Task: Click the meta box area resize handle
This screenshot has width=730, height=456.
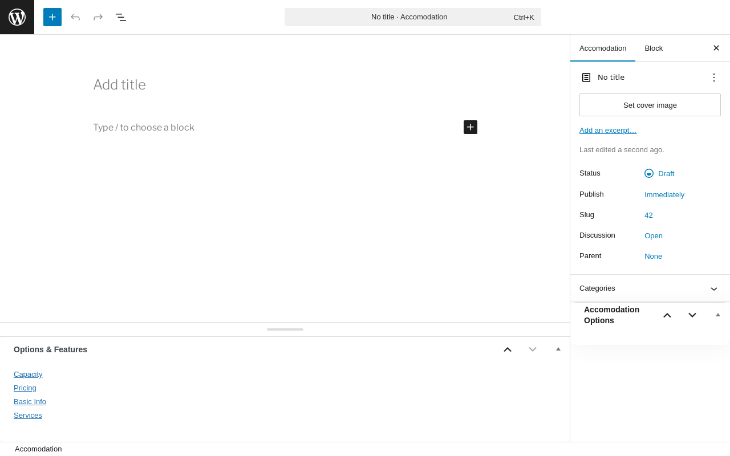Action: pos(285,329)
